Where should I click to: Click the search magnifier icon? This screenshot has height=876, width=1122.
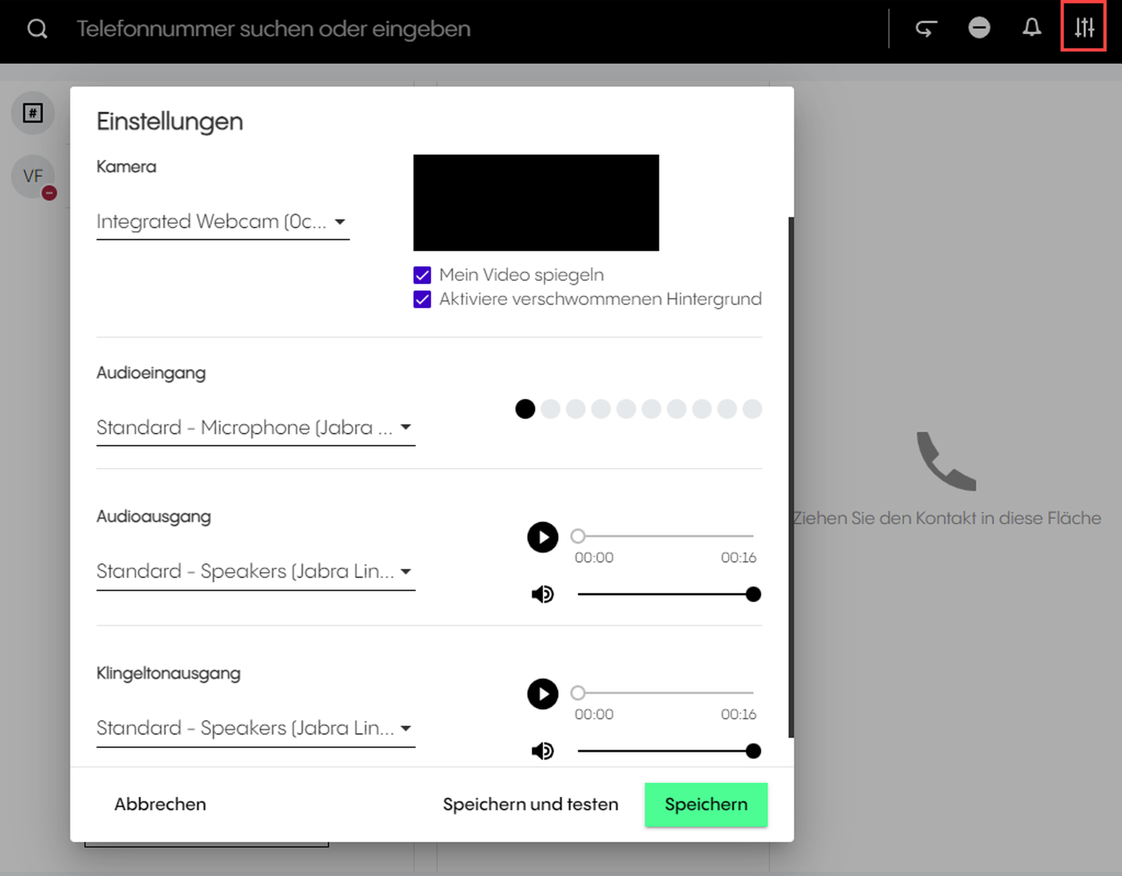[37, 29]
